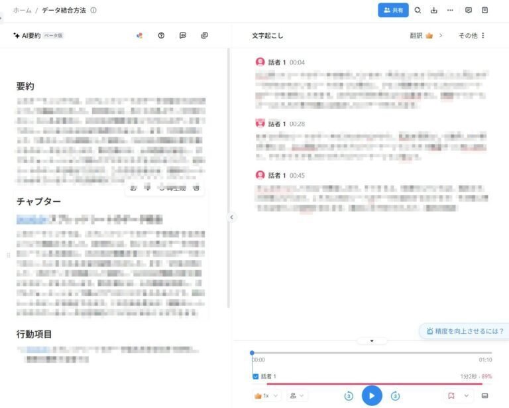Click the audio progress handle at 00:00
509x408 pixels.
253,353
